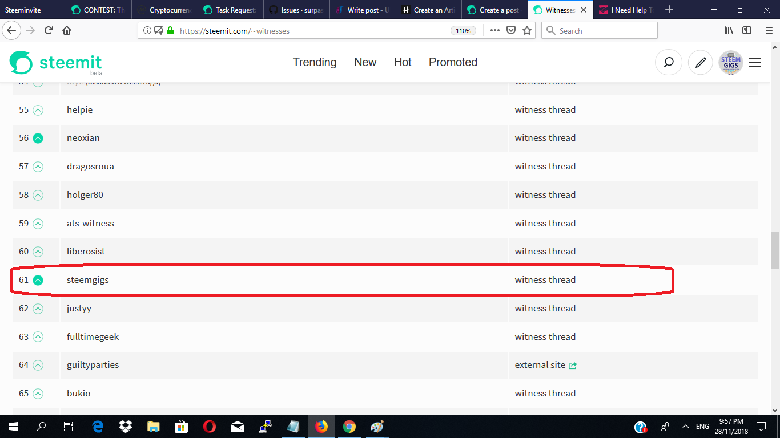Open the steemgigs witness thread link
780x438 pixels.
point(545,280)
